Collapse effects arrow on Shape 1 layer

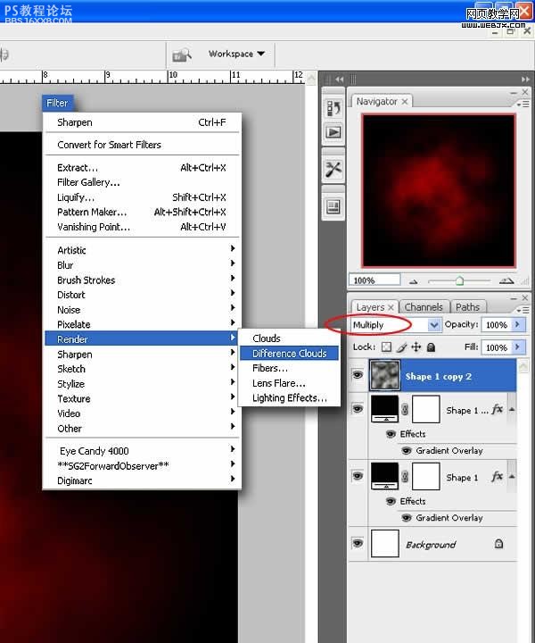[512, 477]
